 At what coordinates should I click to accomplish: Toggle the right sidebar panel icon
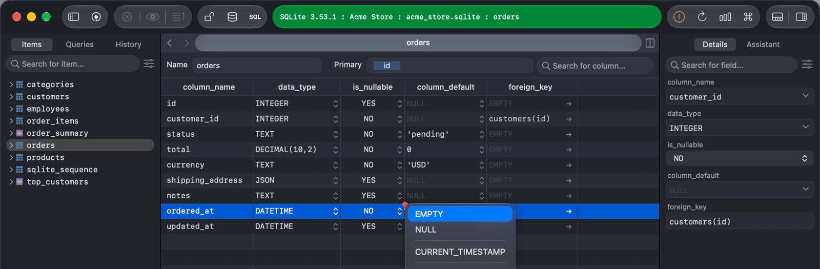point(801,17)
